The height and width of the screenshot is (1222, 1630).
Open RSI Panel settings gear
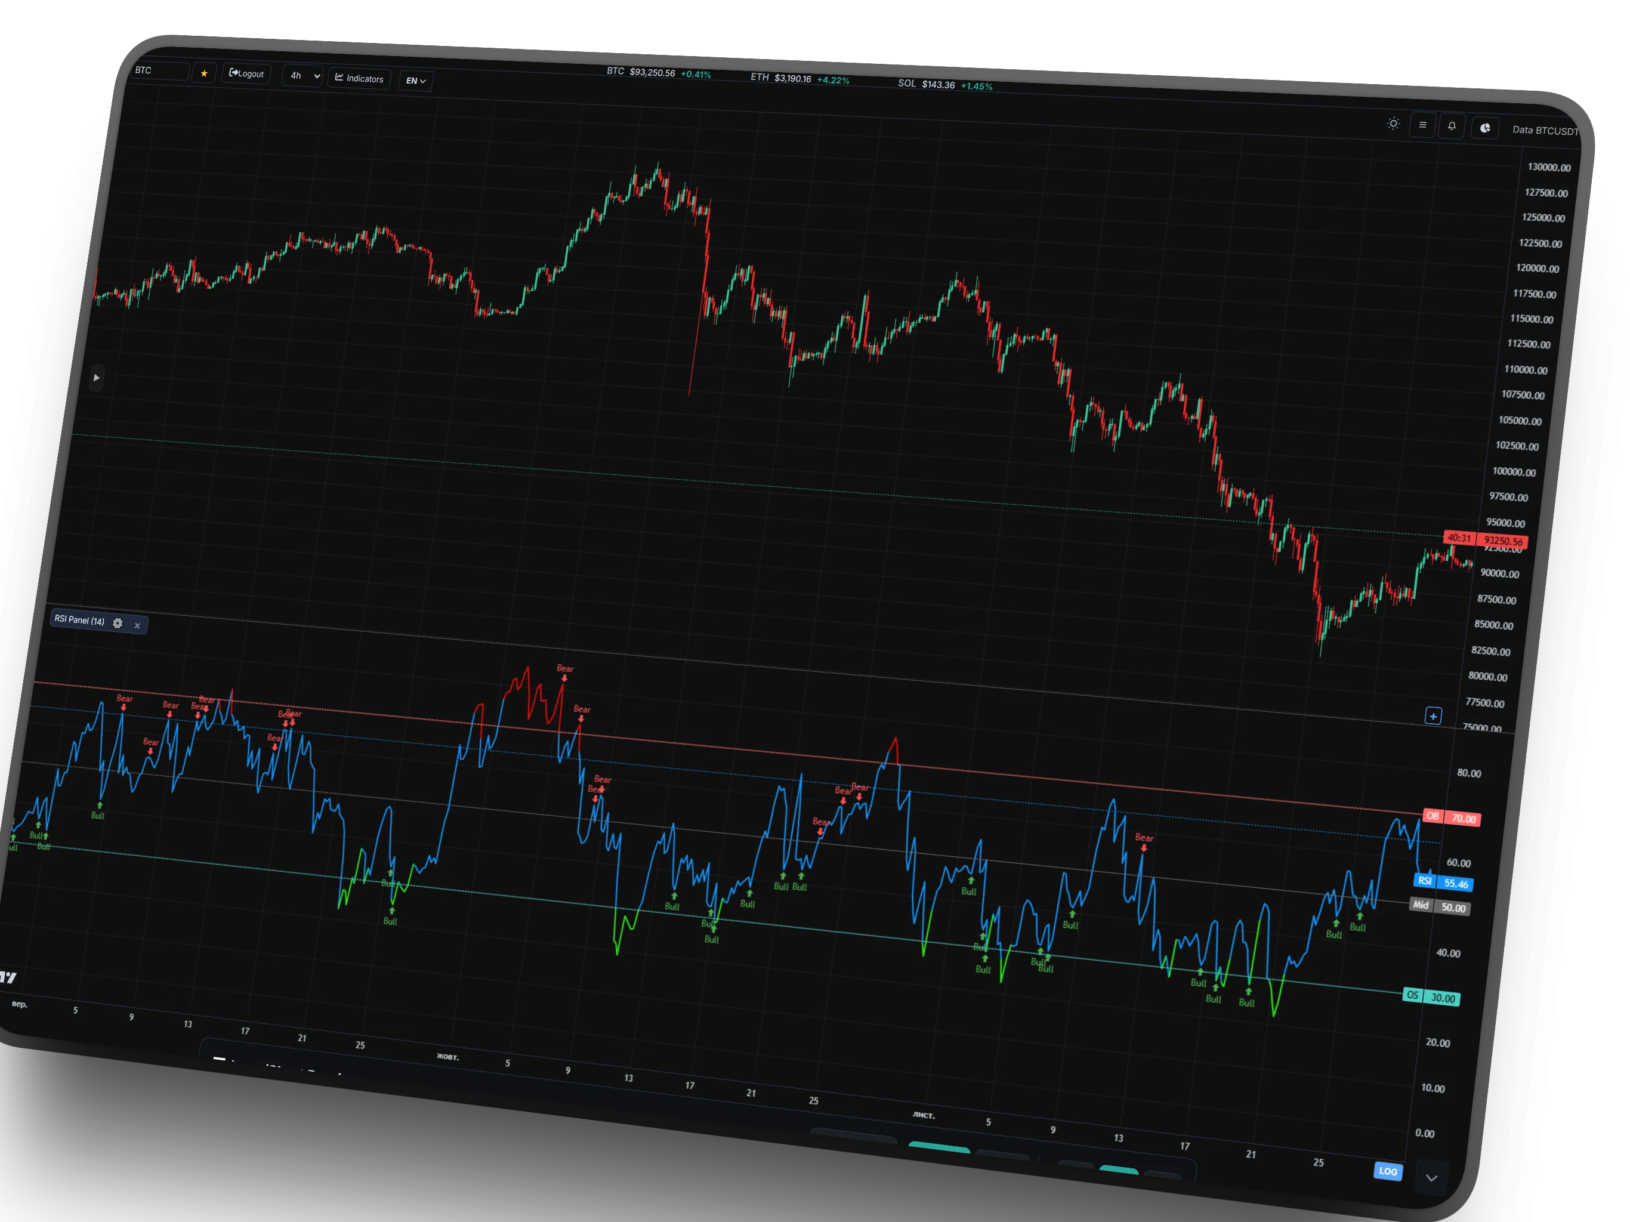pos(118,623)
